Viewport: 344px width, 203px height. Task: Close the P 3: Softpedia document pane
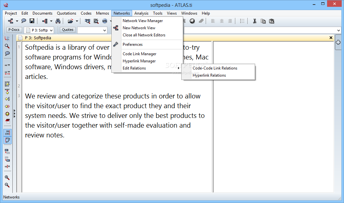pyautogui.click(x=331, y=38)
